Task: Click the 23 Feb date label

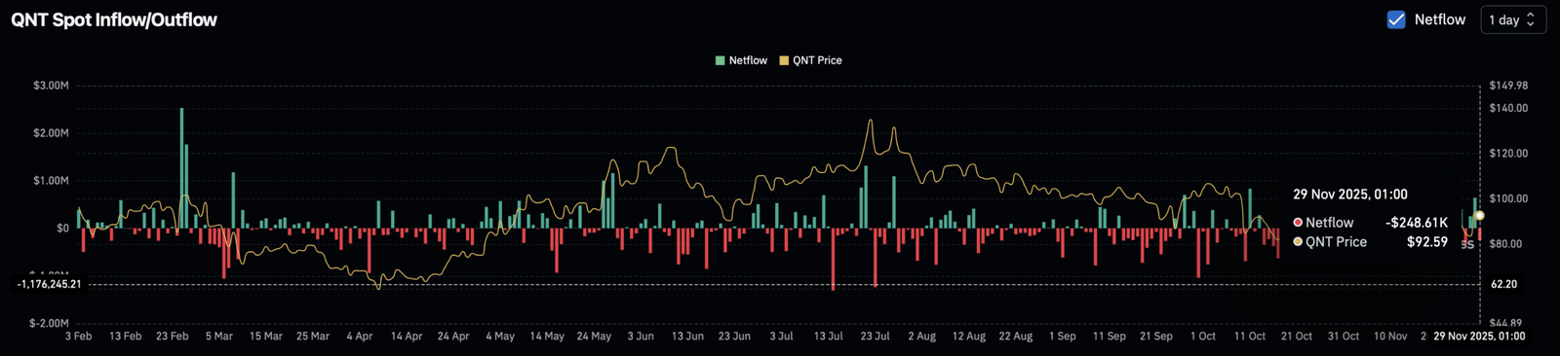Action: 173,337
